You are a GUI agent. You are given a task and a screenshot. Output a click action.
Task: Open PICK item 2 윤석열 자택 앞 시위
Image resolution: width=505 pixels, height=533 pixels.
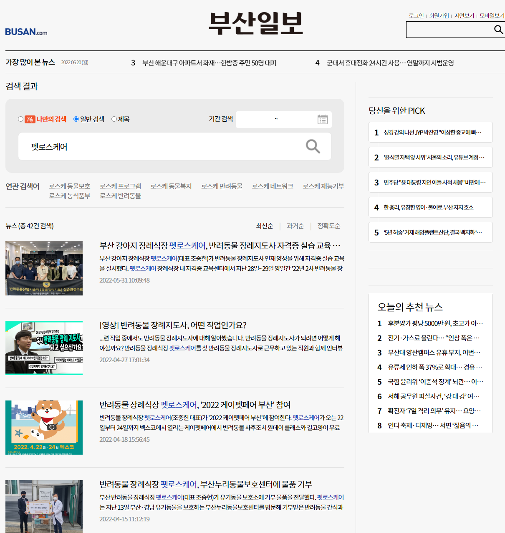click(x=431, y=157)
